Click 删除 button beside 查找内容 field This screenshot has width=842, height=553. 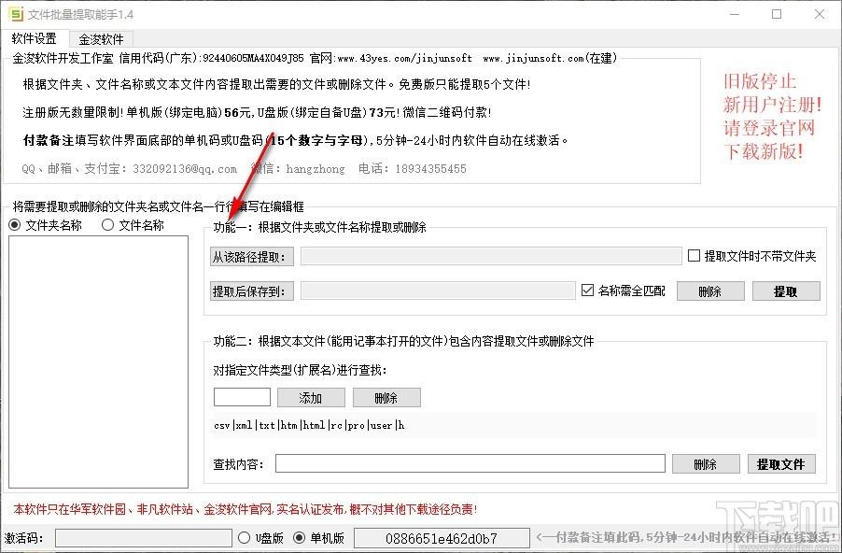pos(706,463)
